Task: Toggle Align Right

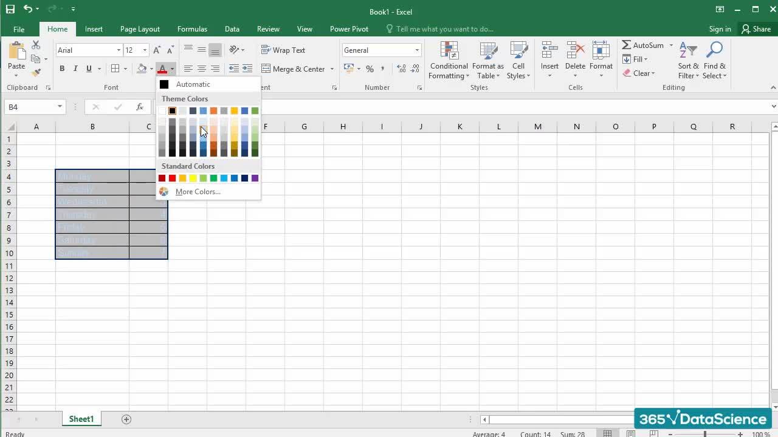Action: [x=215, y=69]
